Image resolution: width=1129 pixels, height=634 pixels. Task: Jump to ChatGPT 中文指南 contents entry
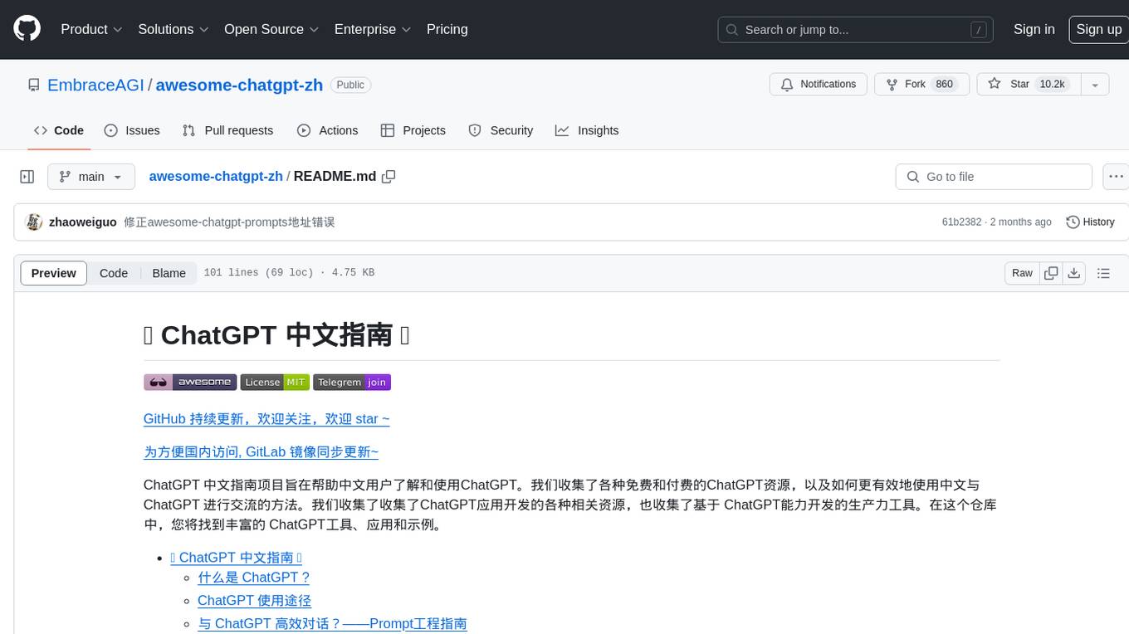(236, 558)
